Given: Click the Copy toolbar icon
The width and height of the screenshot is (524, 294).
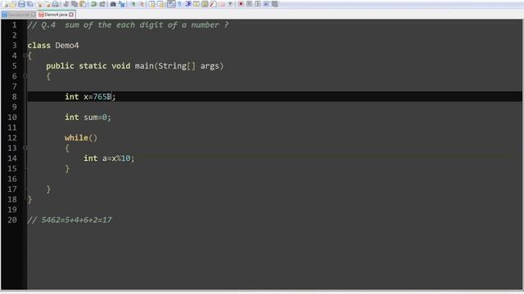Looking at the screenshot, I should pyautogui.click(x=75, y=4).
